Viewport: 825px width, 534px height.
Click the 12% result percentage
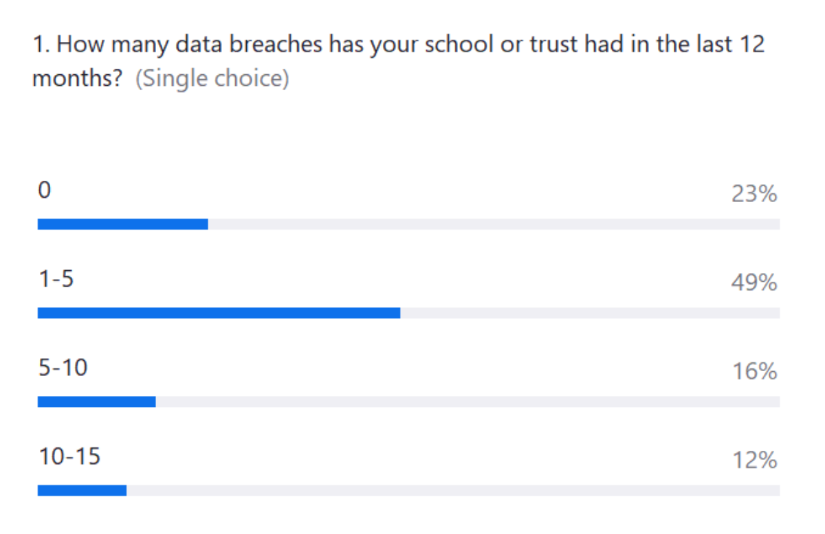[x=754, y=460]
